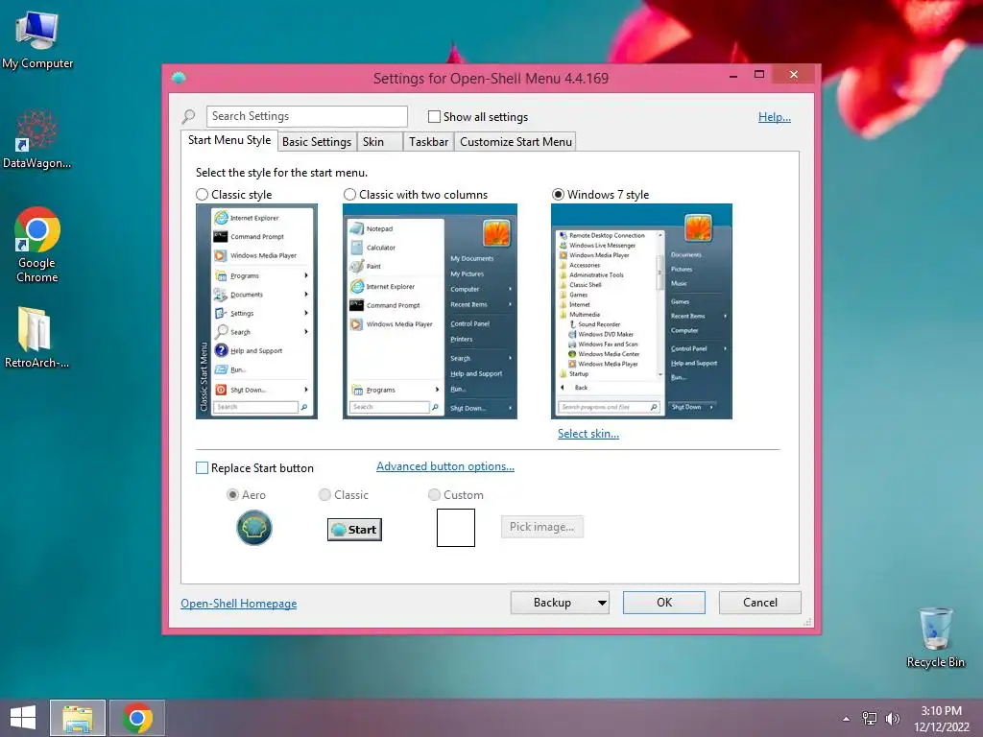
Task: Focus the Search Settings field
Action: (306, 116)
